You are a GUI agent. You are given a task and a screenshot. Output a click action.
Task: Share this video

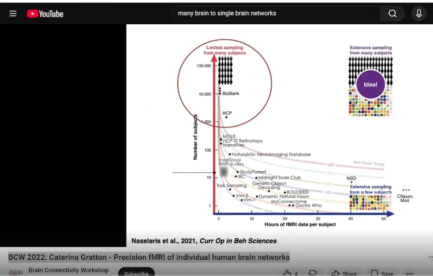(343, 272)
